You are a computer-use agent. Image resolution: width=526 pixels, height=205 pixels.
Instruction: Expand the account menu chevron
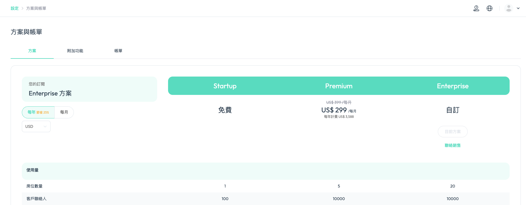pyautogui.click(x=518, y=8)
